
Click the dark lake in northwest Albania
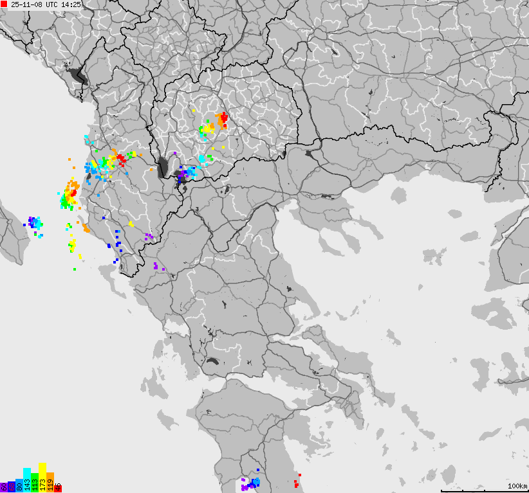[x=78, y=76]
